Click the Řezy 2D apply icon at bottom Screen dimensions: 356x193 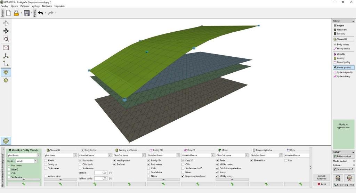tap(198, 184)
